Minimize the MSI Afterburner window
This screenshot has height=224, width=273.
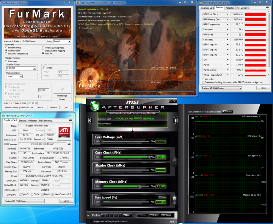171,101
